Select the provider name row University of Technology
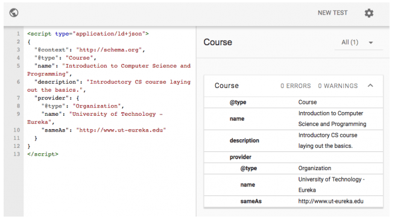 [294, 185]
